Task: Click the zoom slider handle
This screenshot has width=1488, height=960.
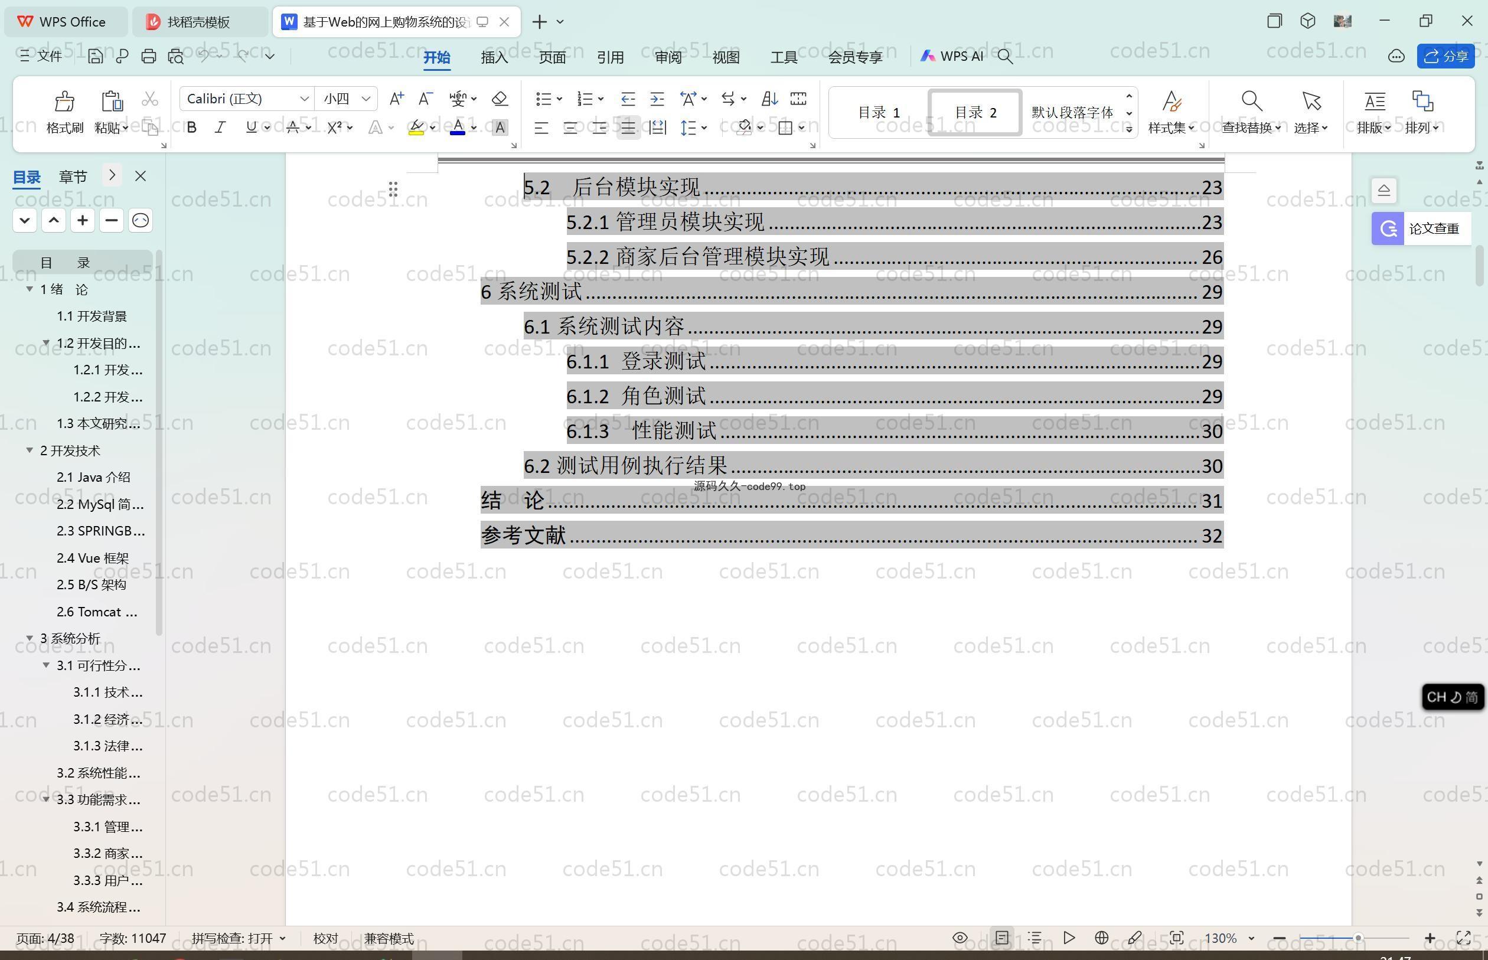Action: coord(1357,938)
